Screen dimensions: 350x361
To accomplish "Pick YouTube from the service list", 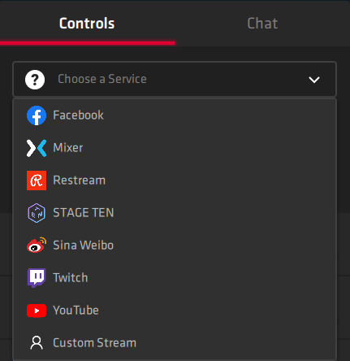I will 175,311.
